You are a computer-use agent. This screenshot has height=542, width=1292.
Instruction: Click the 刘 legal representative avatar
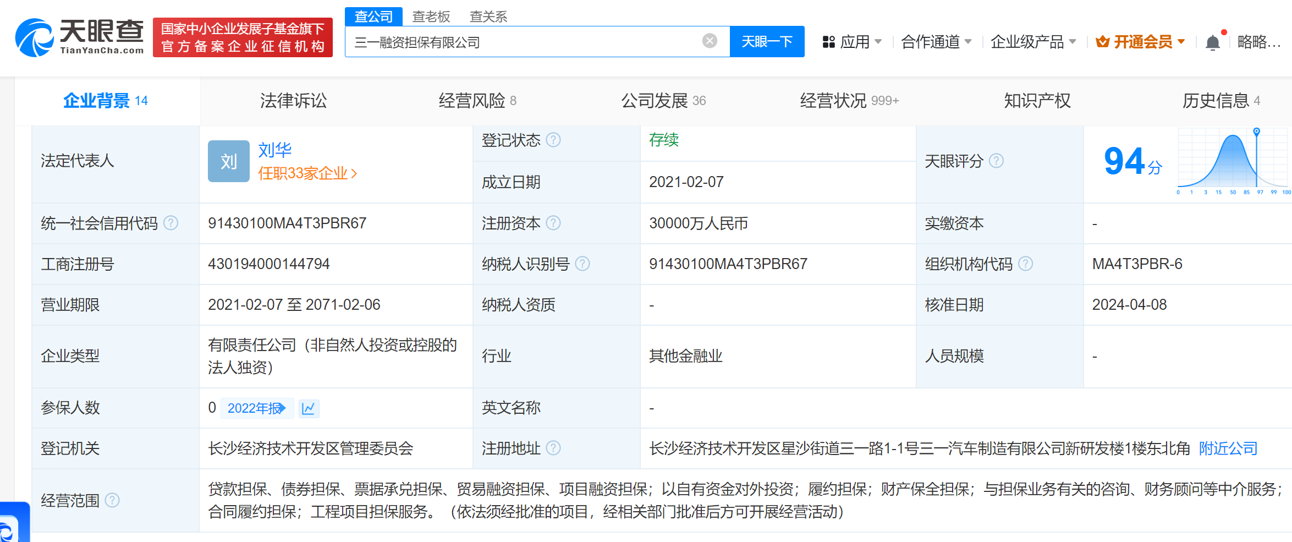tap(228, 161)
